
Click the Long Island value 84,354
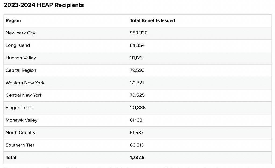click(137, 45)
